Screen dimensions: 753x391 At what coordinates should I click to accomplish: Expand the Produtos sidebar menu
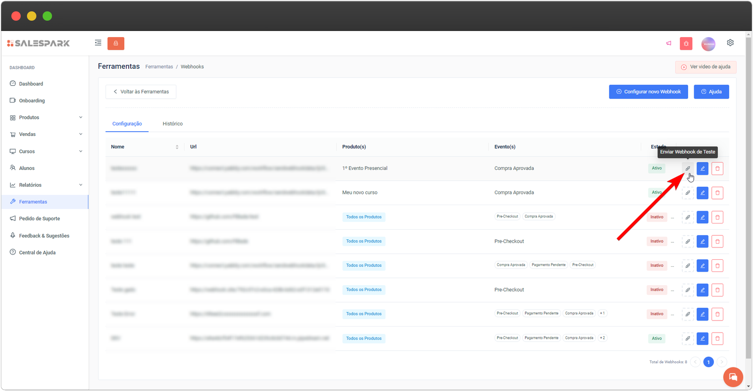[x=46, y=118]
